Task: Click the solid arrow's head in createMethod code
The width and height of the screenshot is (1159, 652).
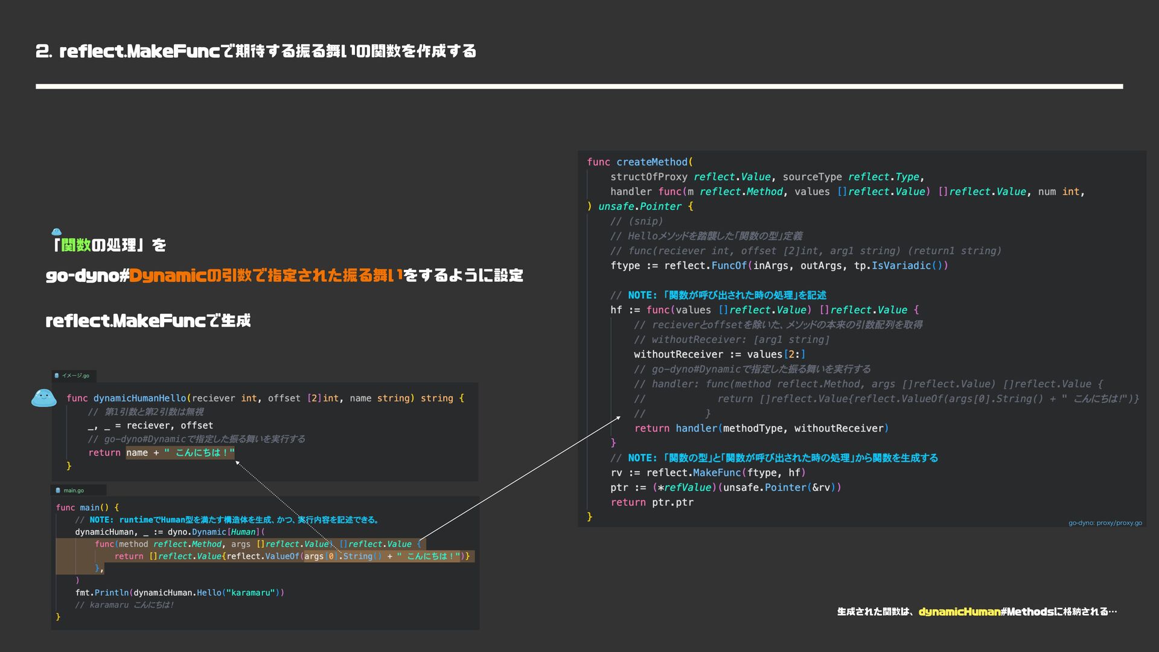Action: 618,418
